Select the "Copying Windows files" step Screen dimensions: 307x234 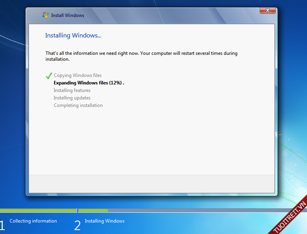point(77,75)
